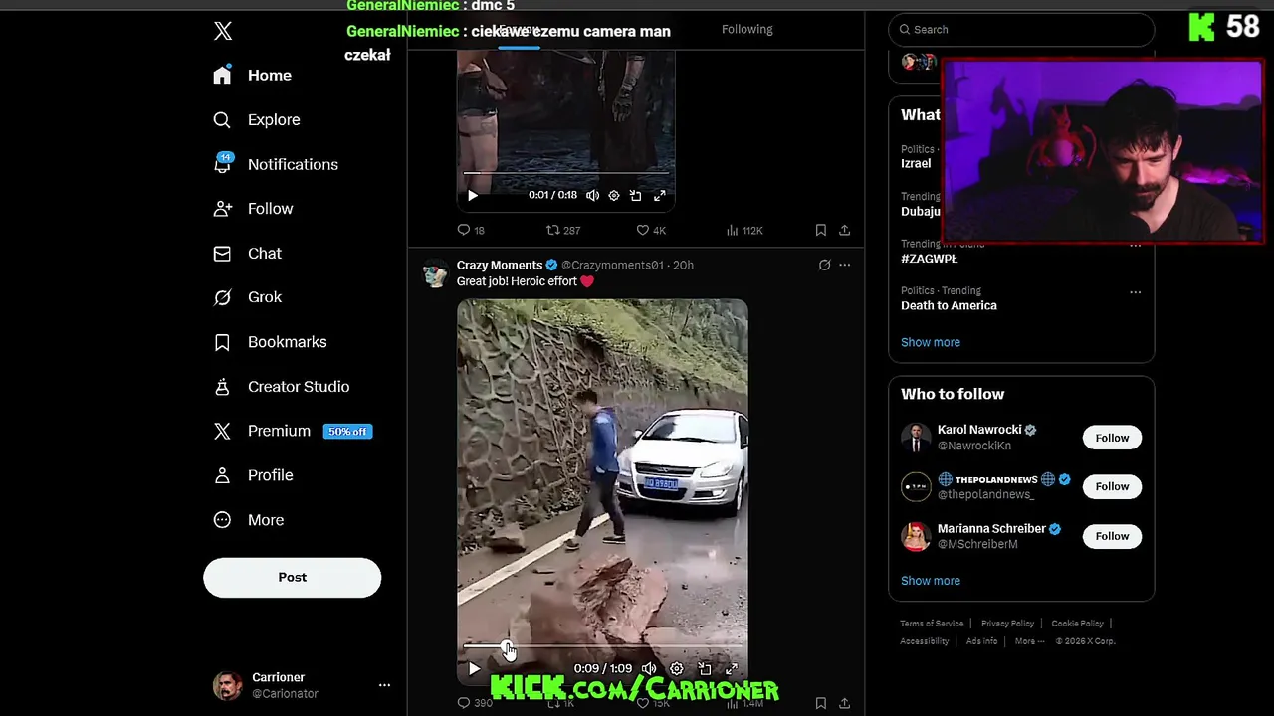Open the Crazy Moments profile avatar

tap(435, 273)
